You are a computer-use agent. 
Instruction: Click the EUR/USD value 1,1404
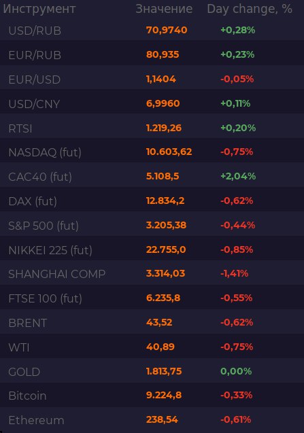(x=161, y=80)
